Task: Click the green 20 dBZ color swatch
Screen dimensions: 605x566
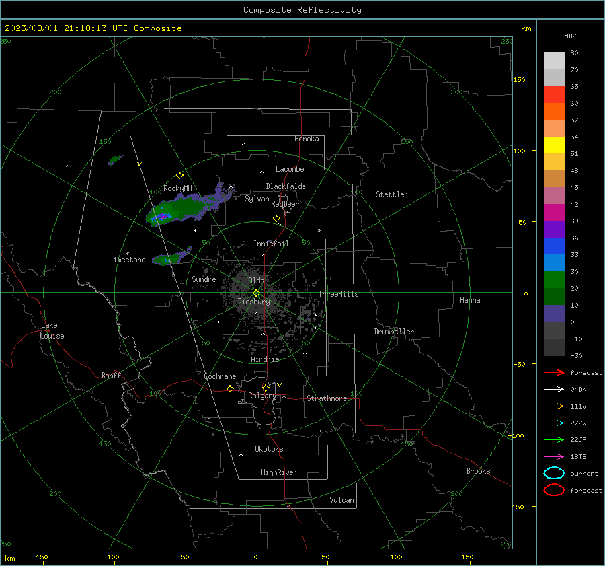Action: (554, 279)
